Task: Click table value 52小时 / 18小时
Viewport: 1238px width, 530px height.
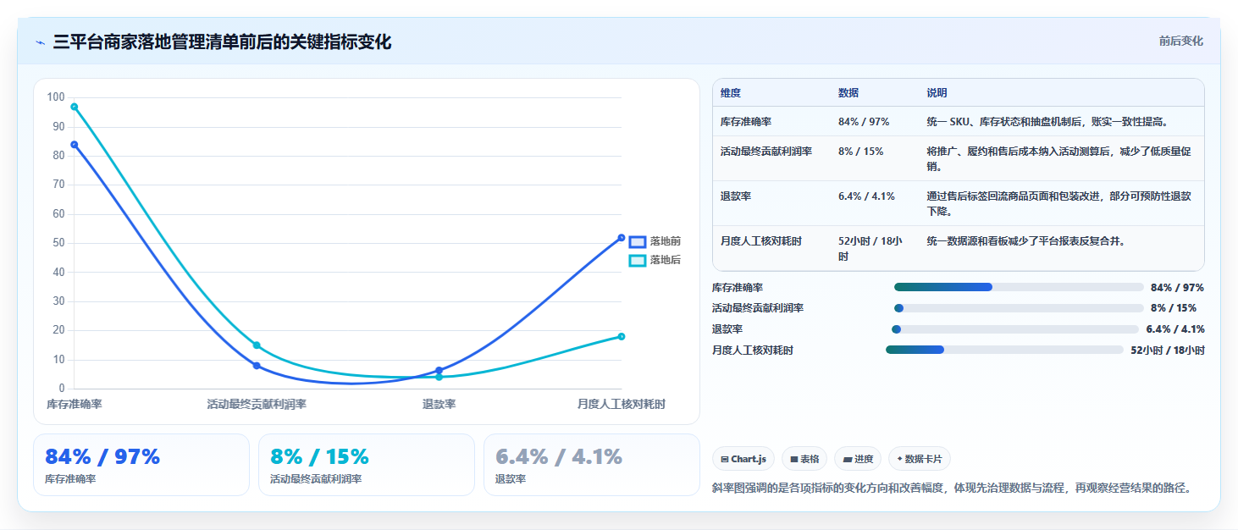Action: point(872,249)
